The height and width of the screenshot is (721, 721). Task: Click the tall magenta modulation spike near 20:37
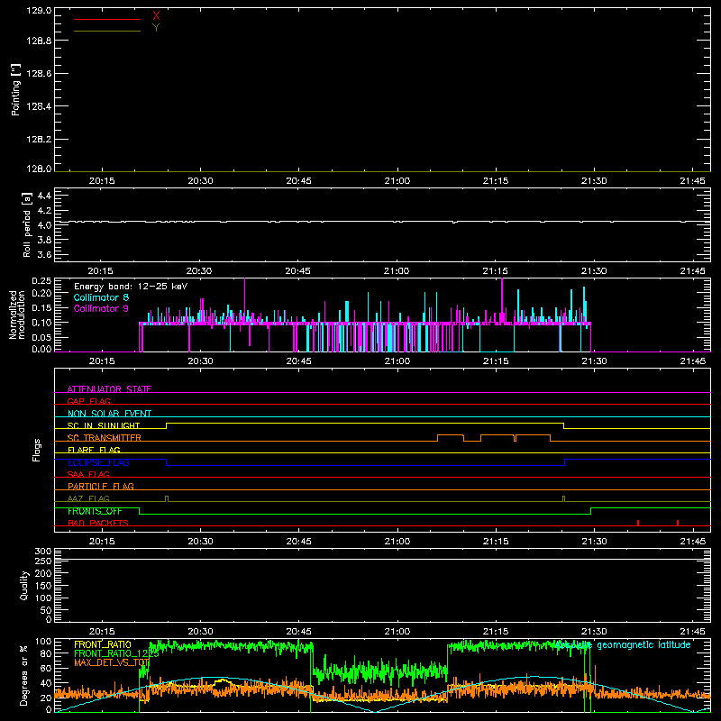(x=244, y=301)
